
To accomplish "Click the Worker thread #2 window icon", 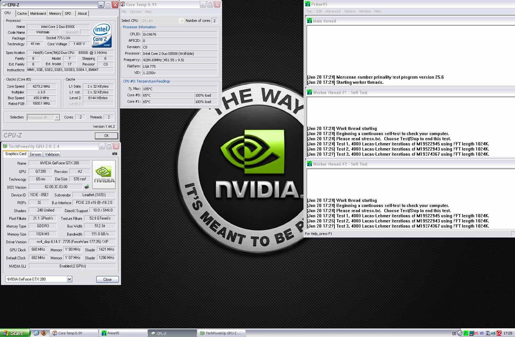I will click(x=309, y=164).
